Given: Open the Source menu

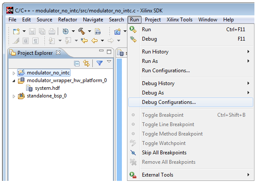Looking at the screenshot, I should (x=44, y=20).
